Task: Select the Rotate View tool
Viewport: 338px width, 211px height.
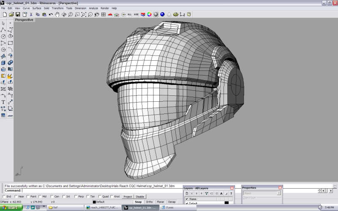Action: 64,14
